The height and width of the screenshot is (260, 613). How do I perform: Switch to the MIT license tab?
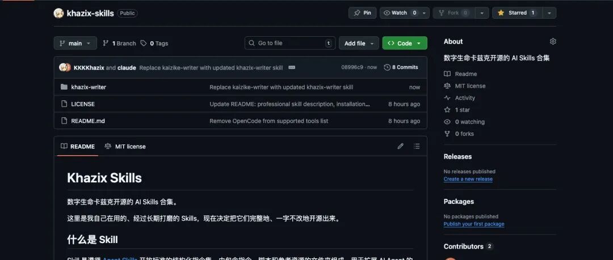tap(125, 146)
